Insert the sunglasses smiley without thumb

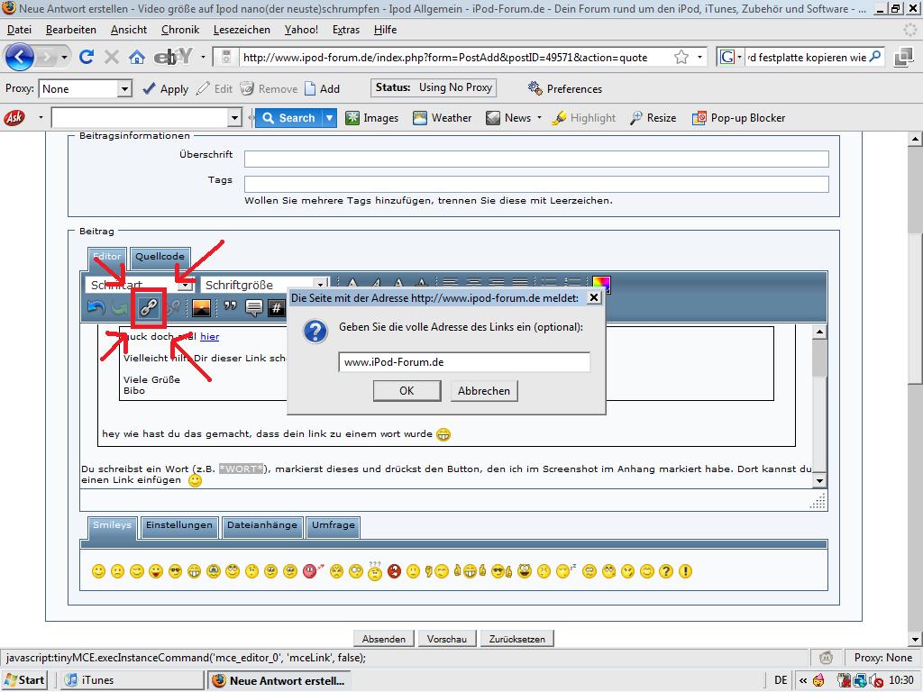coord(175,570)
